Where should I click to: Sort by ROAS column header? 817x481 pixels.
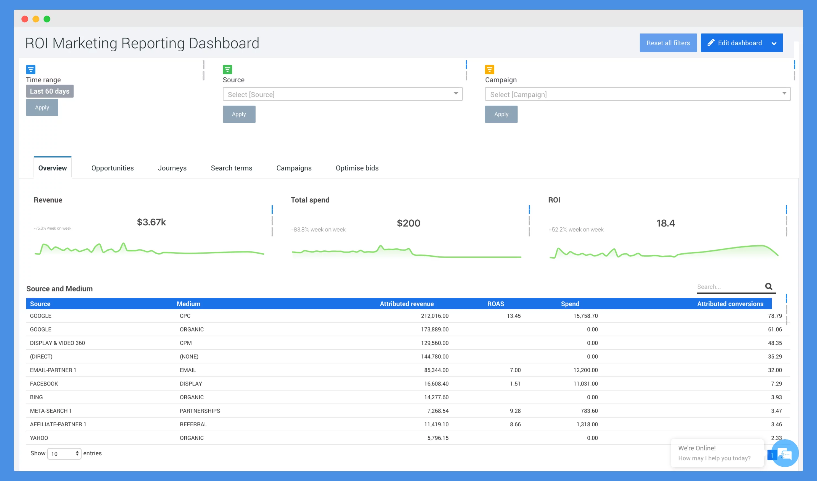(x=495, y=304)
